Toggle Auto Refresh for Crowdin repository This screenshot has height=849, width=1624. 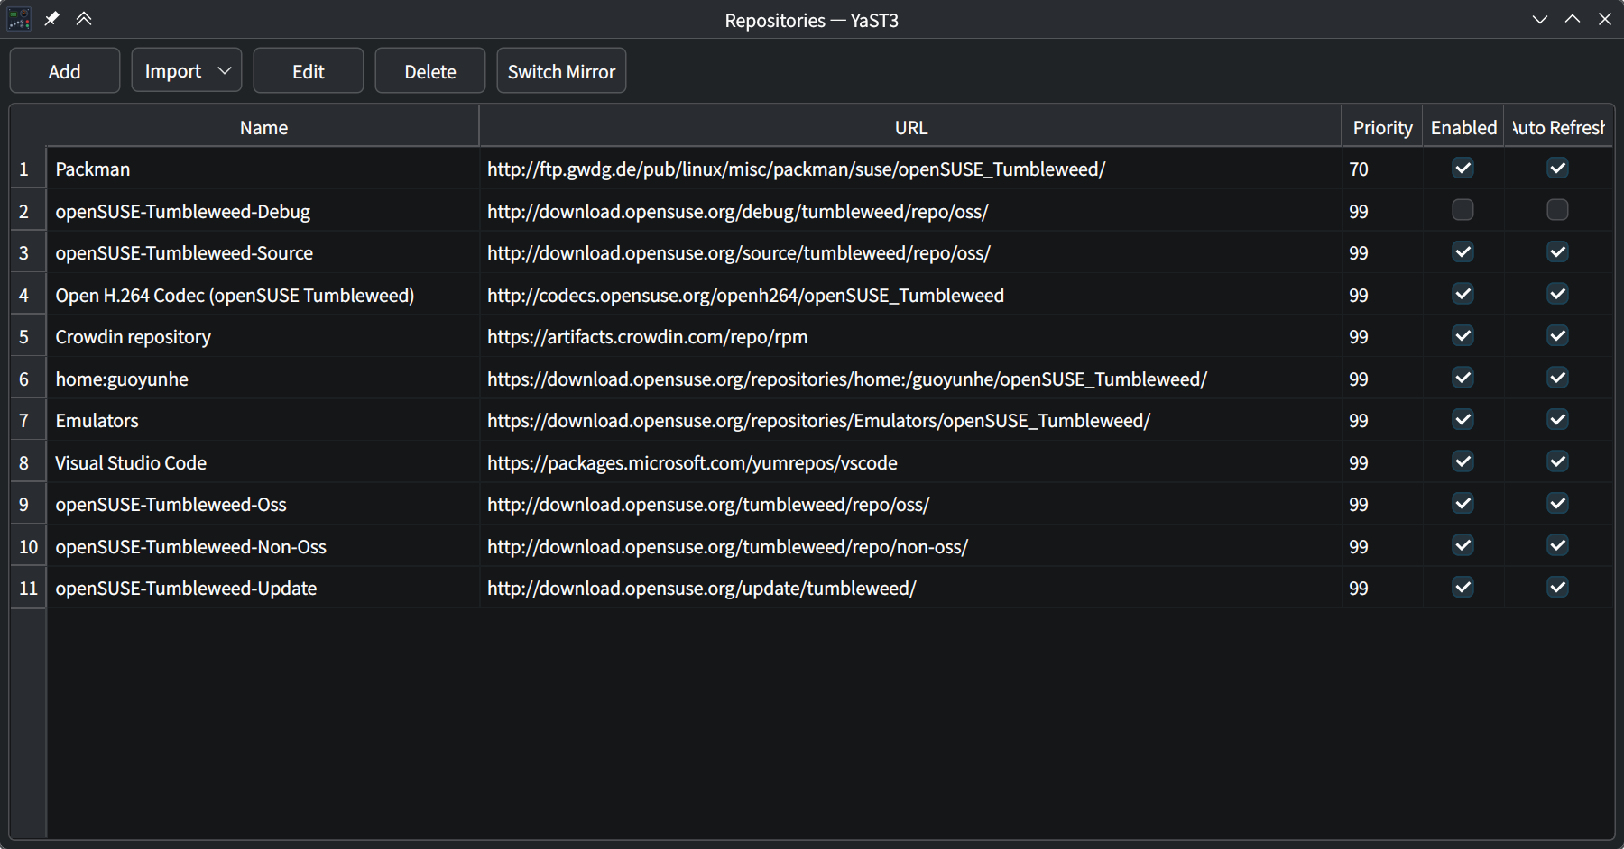click(1557, 336)
